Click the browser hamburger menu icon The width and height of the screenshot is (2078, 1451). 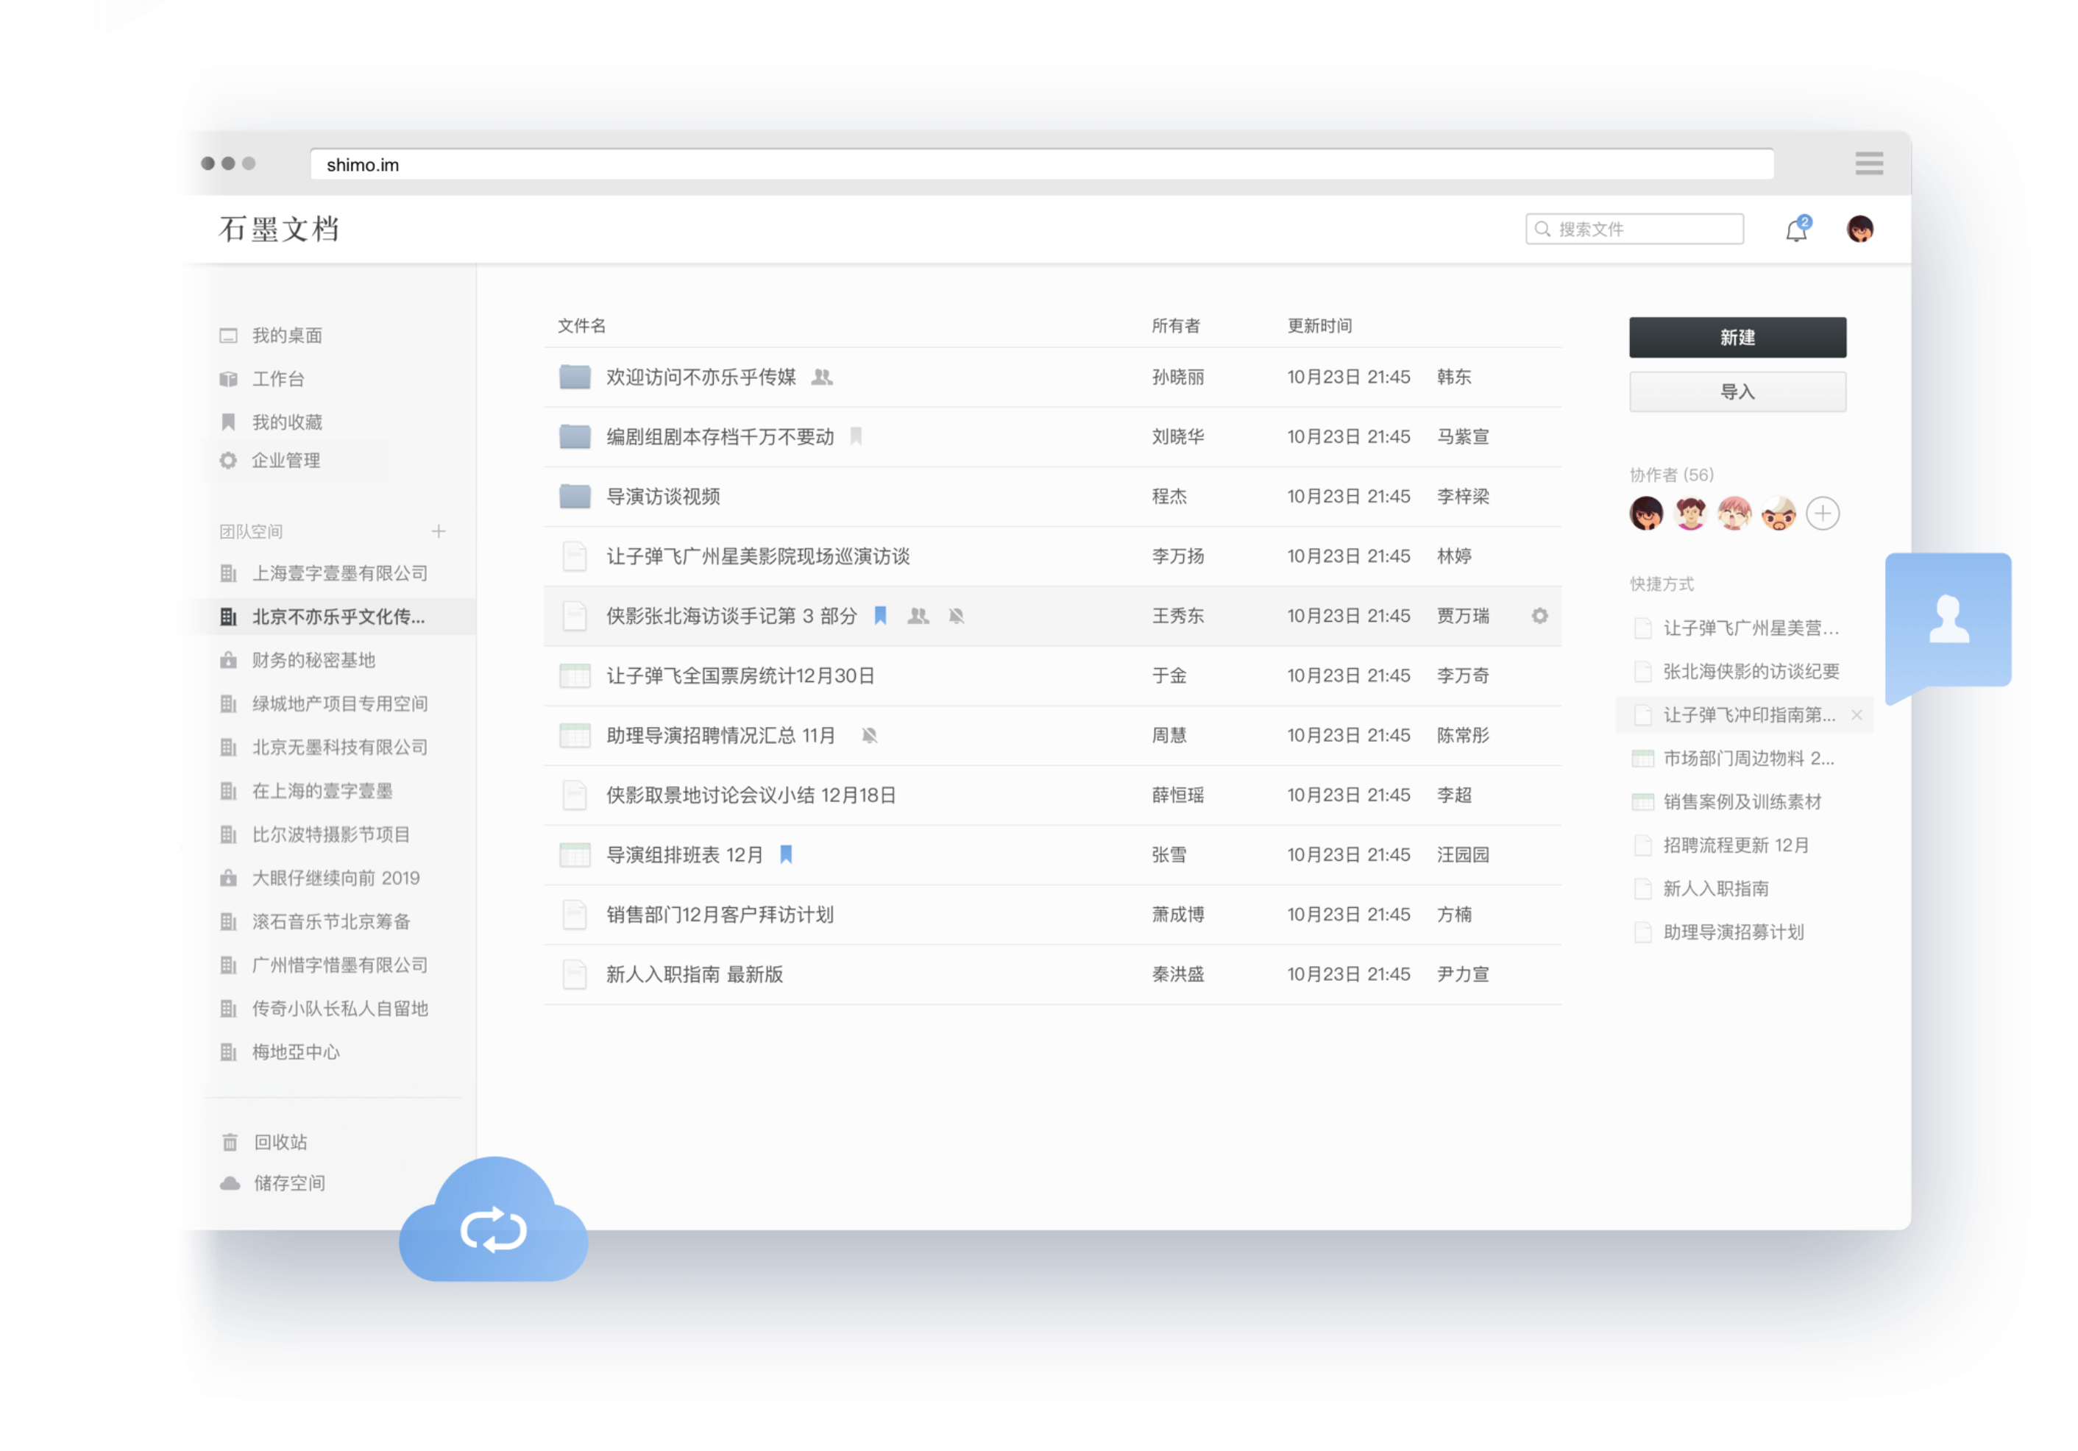click(1869, 164)
